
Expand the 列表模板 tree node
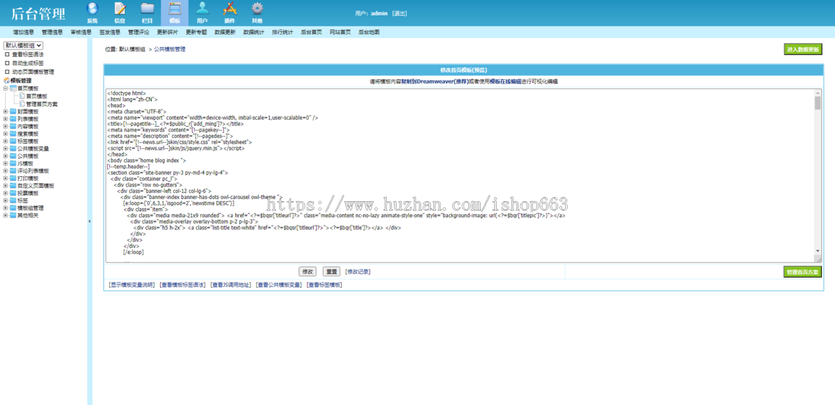[6, 119]
